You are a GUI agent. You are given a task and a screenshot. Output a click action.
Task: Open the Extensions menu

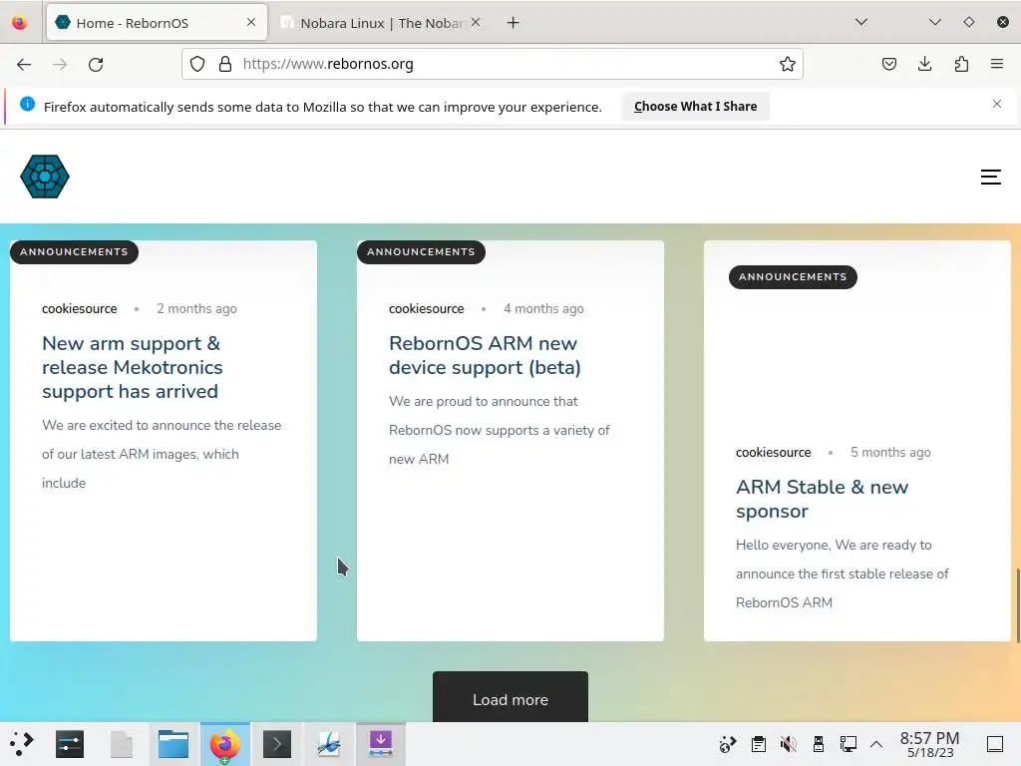(x=961, y=64)
